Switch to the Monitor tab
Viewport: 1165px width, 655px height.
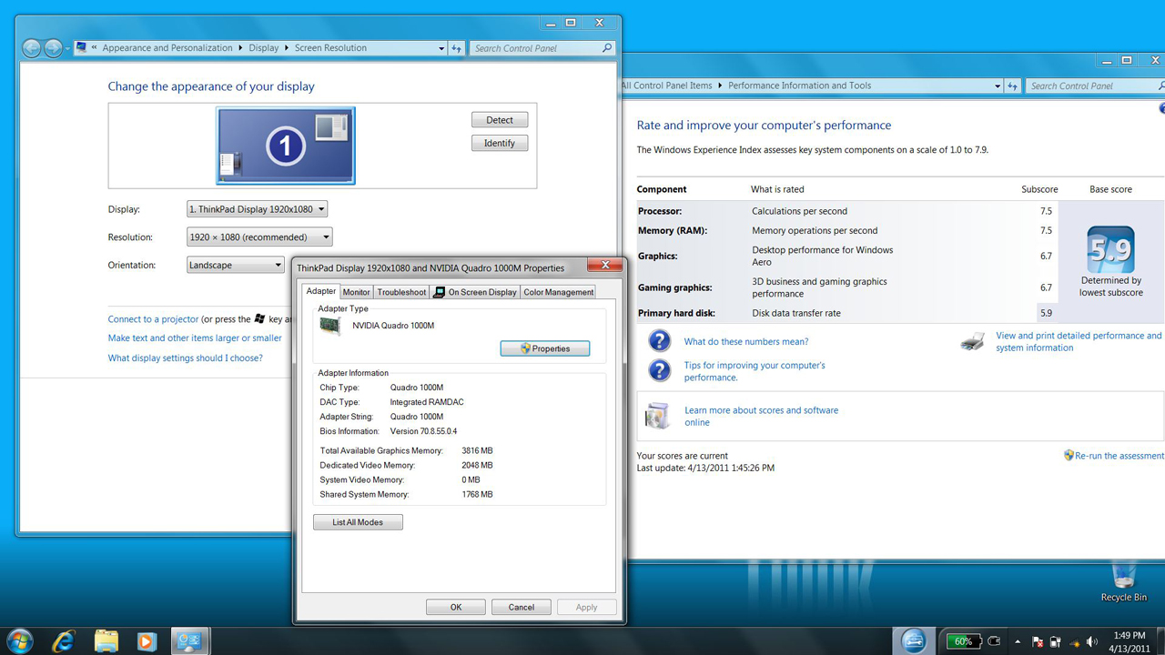pyautogui.click(x=356, y=292)
